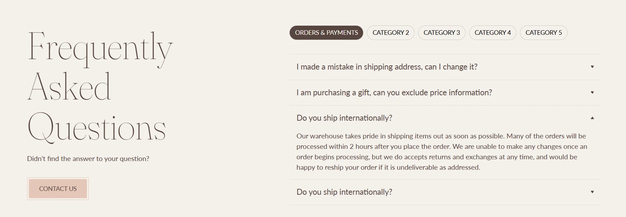Click the word 'Questions' in the heading
Screen dimensions: 626x217
pos(97,128)
